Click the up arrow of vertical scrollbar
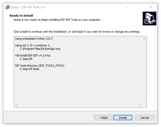Screen dimensions: 161x127 [144, 39]
